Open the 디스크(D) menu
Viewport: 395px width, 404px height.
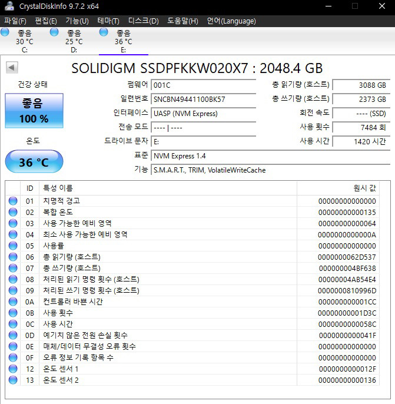pyautogui.click(x=144, y=21)
